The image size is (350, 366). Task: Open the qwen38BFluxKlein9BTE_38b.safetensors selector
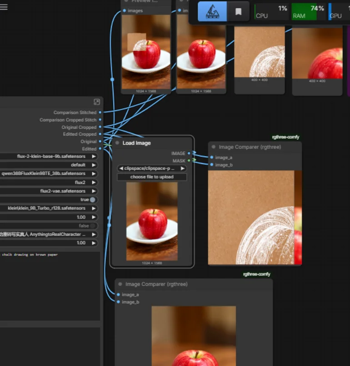pos(49,173)
